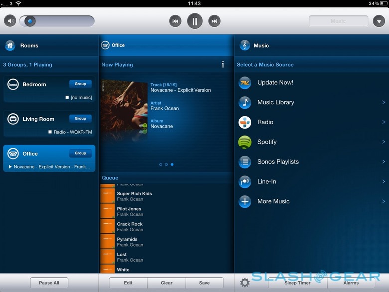Click Super Rich Kids orange album thumbnail

(x=107, y=196)
